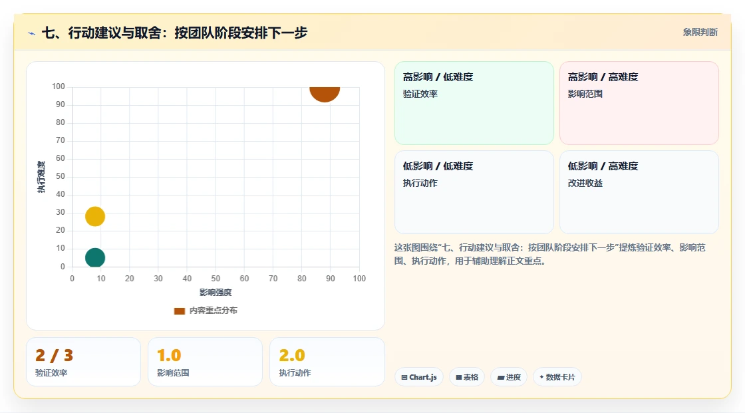Select the 低影响 / 高难度 quadrant card
Image resolution: width=745 pixels, height=413 pixels.
[x=639, y=192]
